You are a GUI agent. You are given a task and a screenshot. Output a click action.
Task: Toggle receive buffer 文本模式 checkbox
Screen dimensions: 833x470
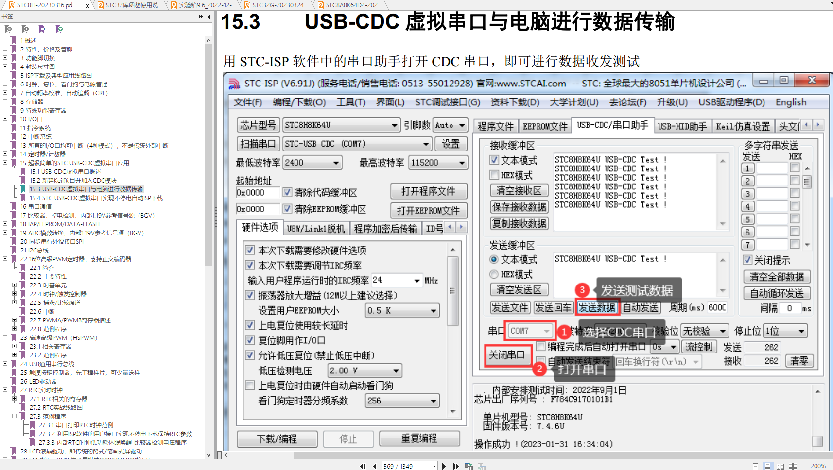pyautogui.click(x=494, y=160)
